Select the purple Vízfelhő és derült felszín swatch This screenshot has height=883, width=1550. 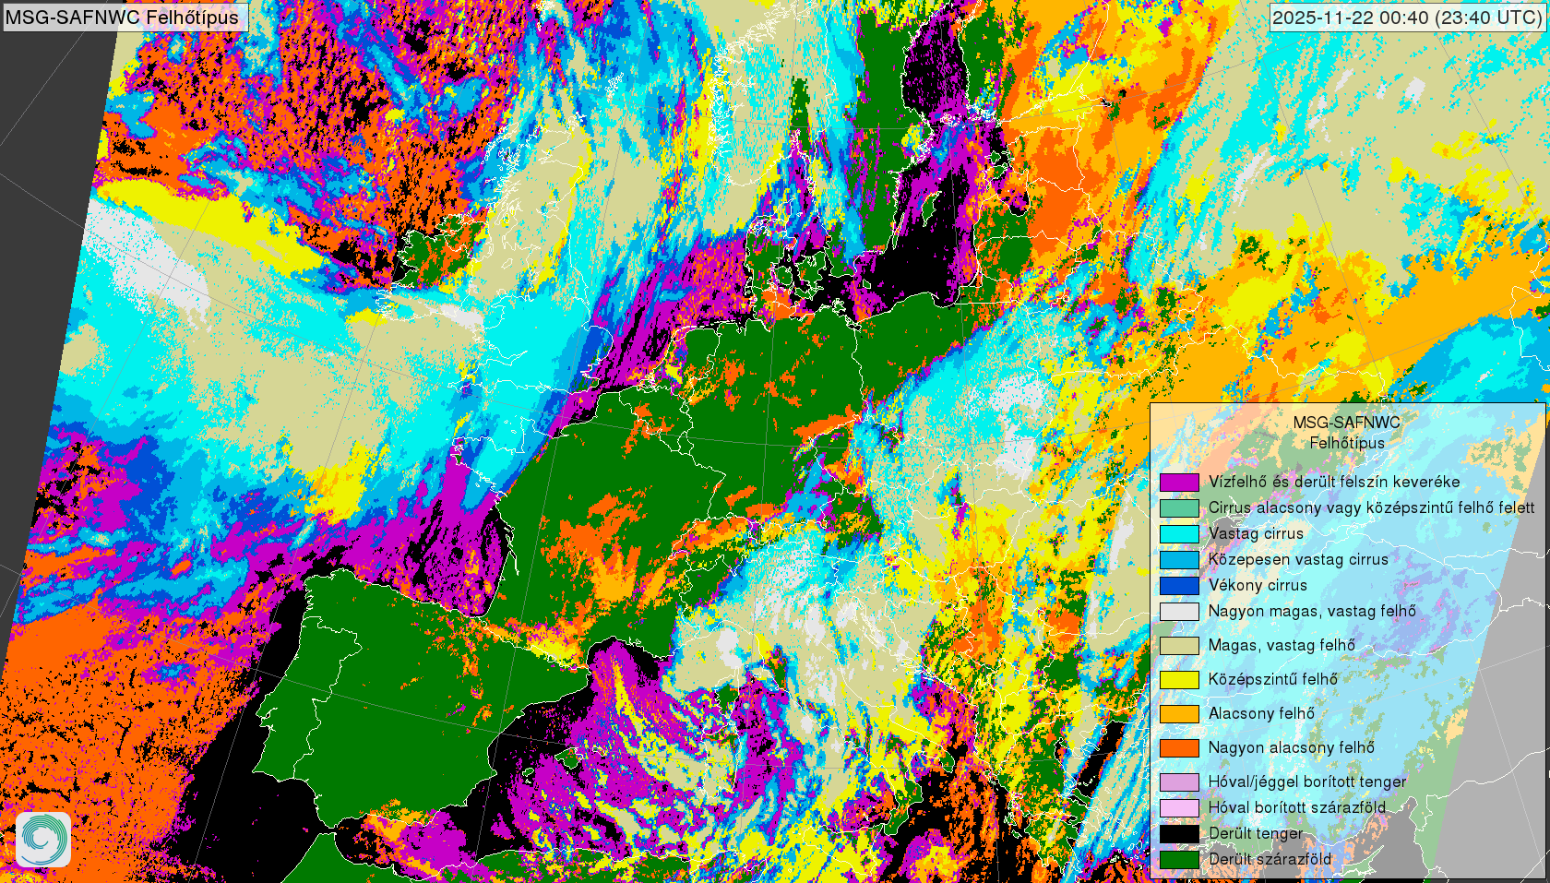click(1178, 482)
